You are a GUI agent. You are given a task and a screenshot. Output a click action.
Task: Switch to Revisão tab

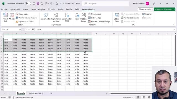click(69, 9)
